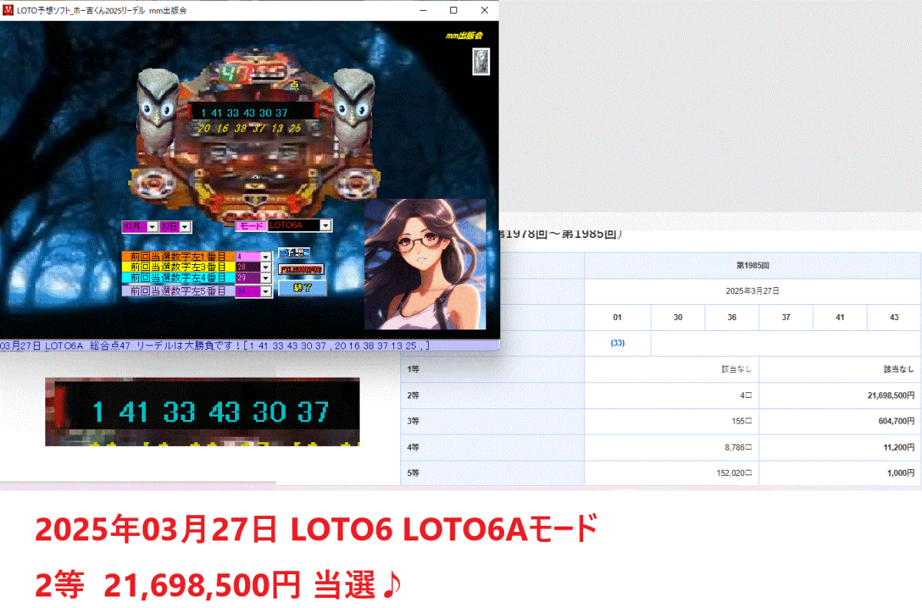Click the portrait stamp icon below mm出版会
This screenshot has height=608, width=922.
(480, 62)
